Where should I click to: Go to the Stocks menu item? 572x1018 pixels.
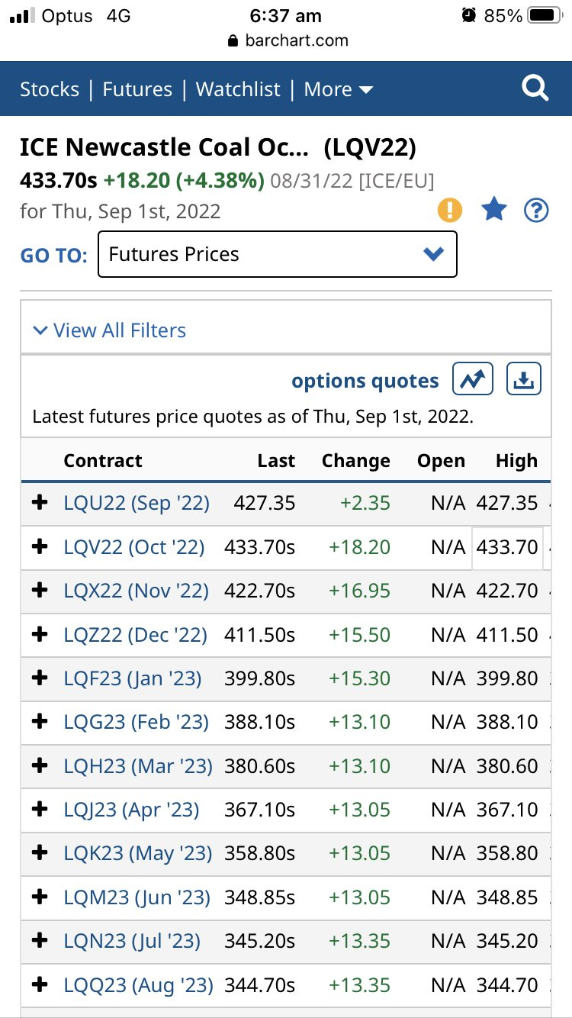(50, 89)
